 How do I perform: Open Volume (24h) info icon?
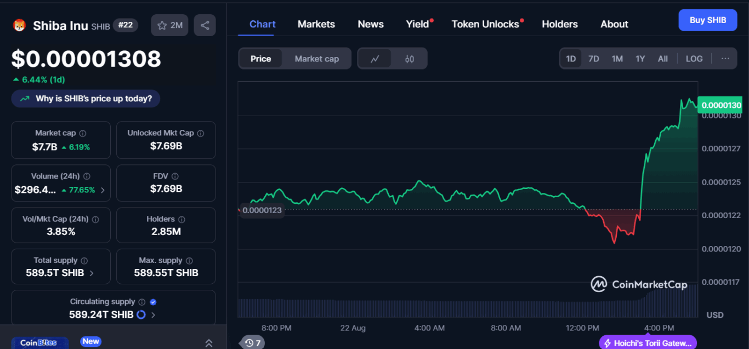87,176
